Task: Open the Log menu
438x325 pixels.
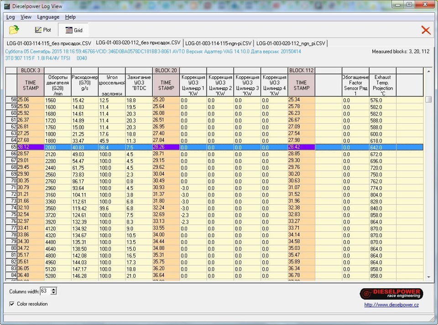Action: click(10, 17)
